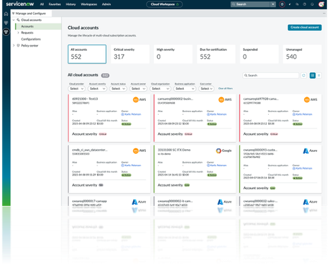This screenshot has height=264, width=329.
Task: Open the Workspaces menu
Action: [88, 4]
